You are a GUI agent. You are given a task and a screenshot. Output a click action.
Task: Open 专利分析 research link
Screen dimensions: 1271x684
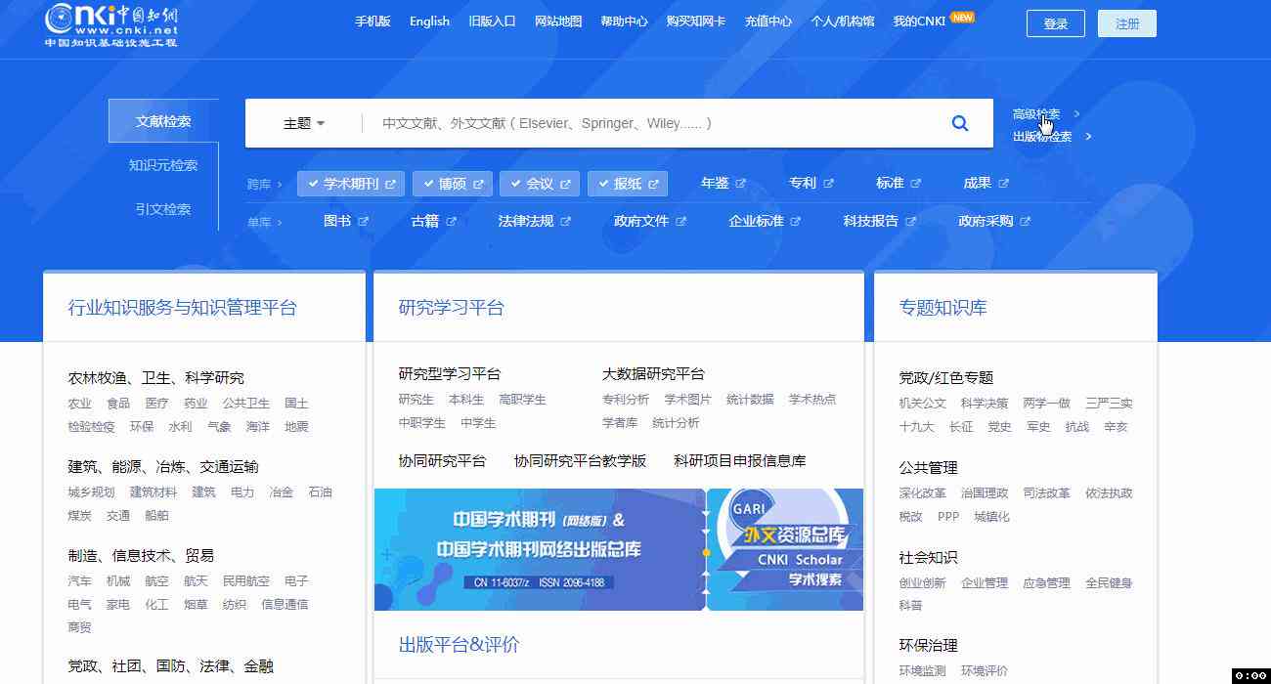point(626,400)
